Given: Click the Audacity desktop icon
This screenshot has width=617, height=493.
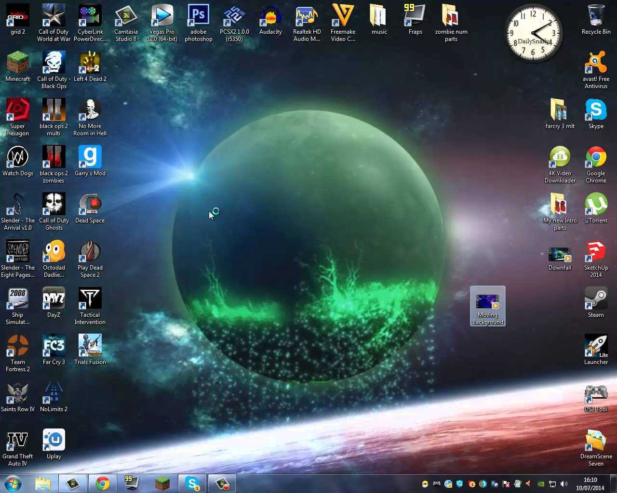Looking at the screenshot, I should point(270,20).
